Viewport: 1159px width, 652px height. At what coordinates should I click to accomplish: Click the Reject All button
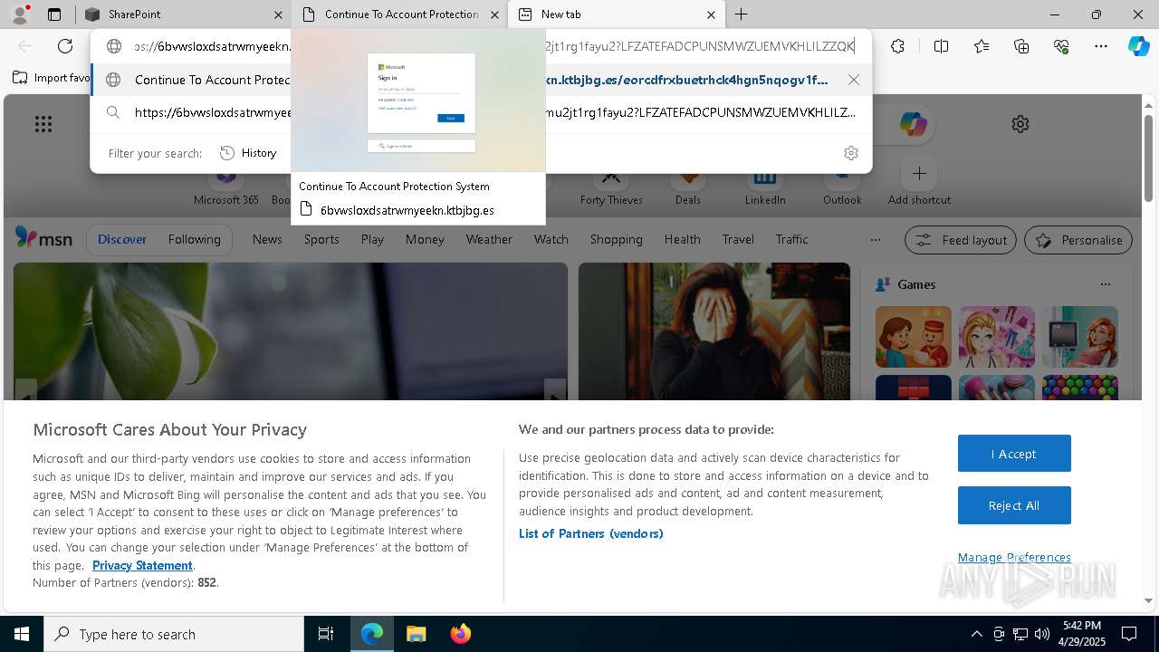1014,505
